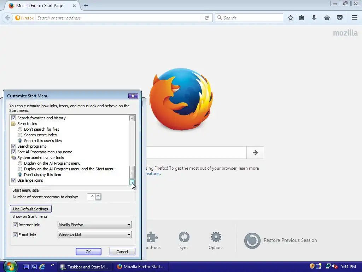Open Options gear on start page

[x=216, y=240]
